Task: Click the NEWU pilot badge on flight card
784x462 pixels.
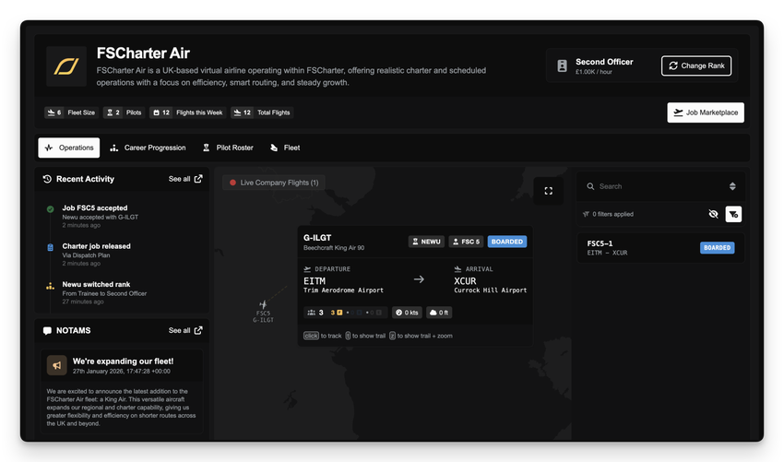Action: (426, 242)
